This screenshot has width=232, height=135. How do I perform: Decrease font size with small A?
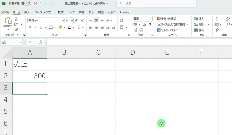coord(82,20)
